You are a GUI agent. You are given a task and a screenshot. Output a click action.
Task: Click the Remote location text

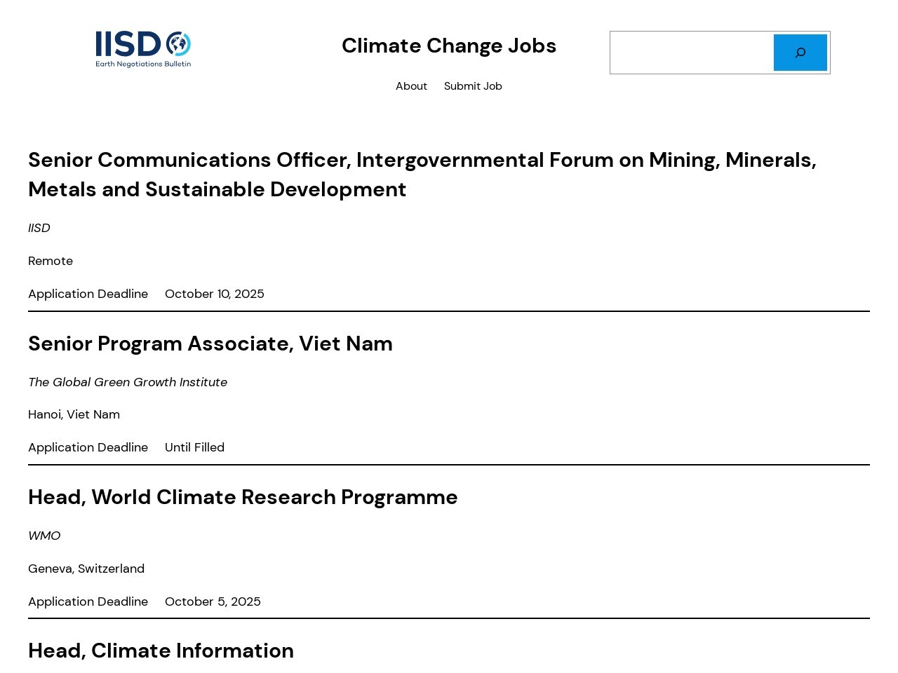point(51,261)
